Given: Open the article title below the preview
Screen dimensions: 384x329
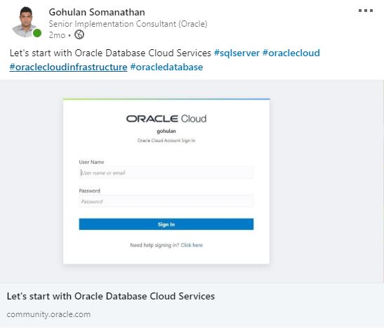Looking at the screenshot, I should click(x=111, y=297).
